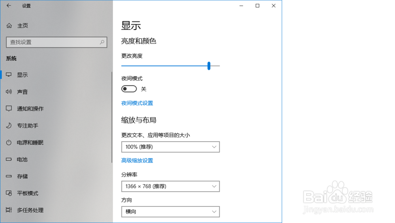
Task: Select 存储 in the sidebar
Action: coord(23,176)
